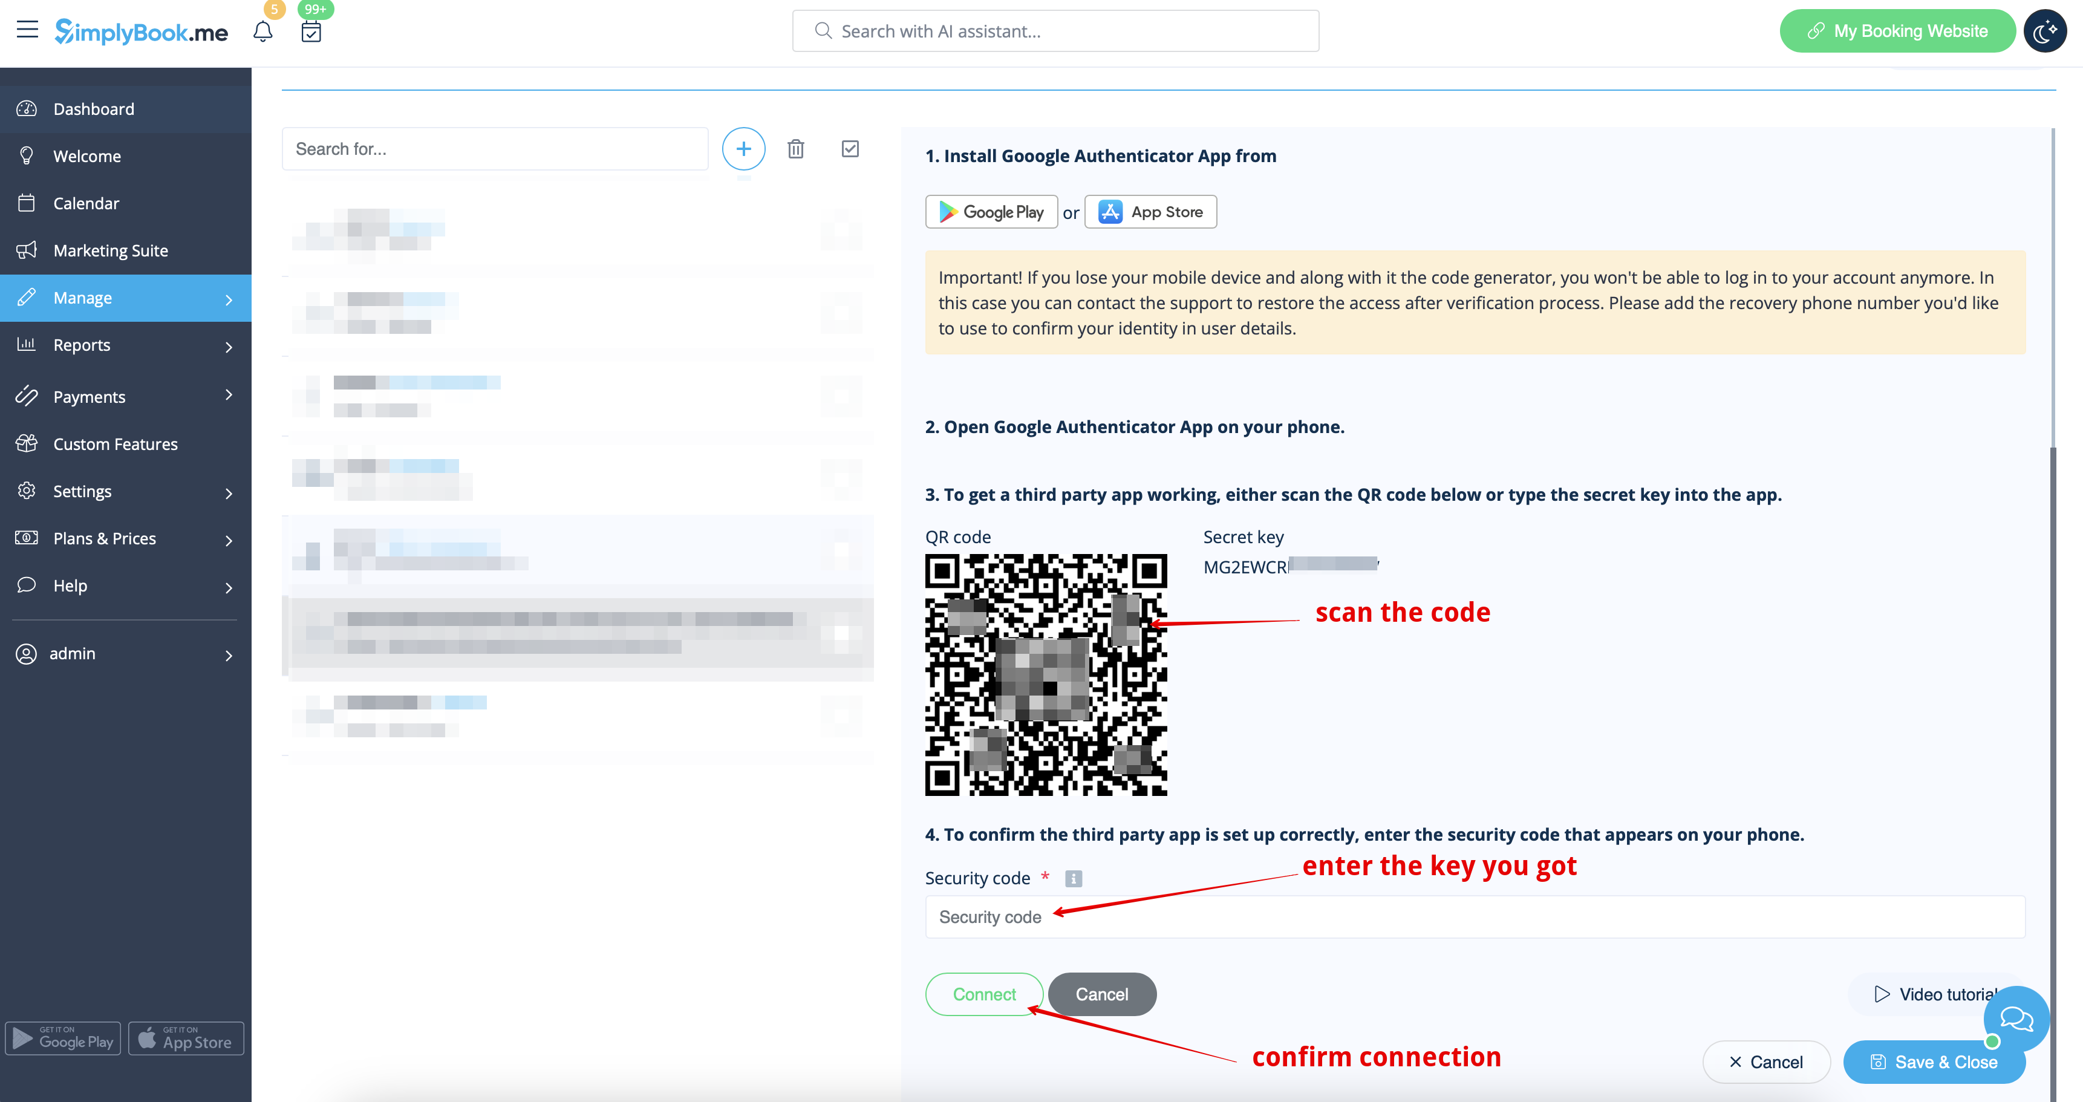Open App Store badge in sidebar footer
The height and width of the screenshot is (1102, 2083).
pyautogui.click(x=186, y=1038)
